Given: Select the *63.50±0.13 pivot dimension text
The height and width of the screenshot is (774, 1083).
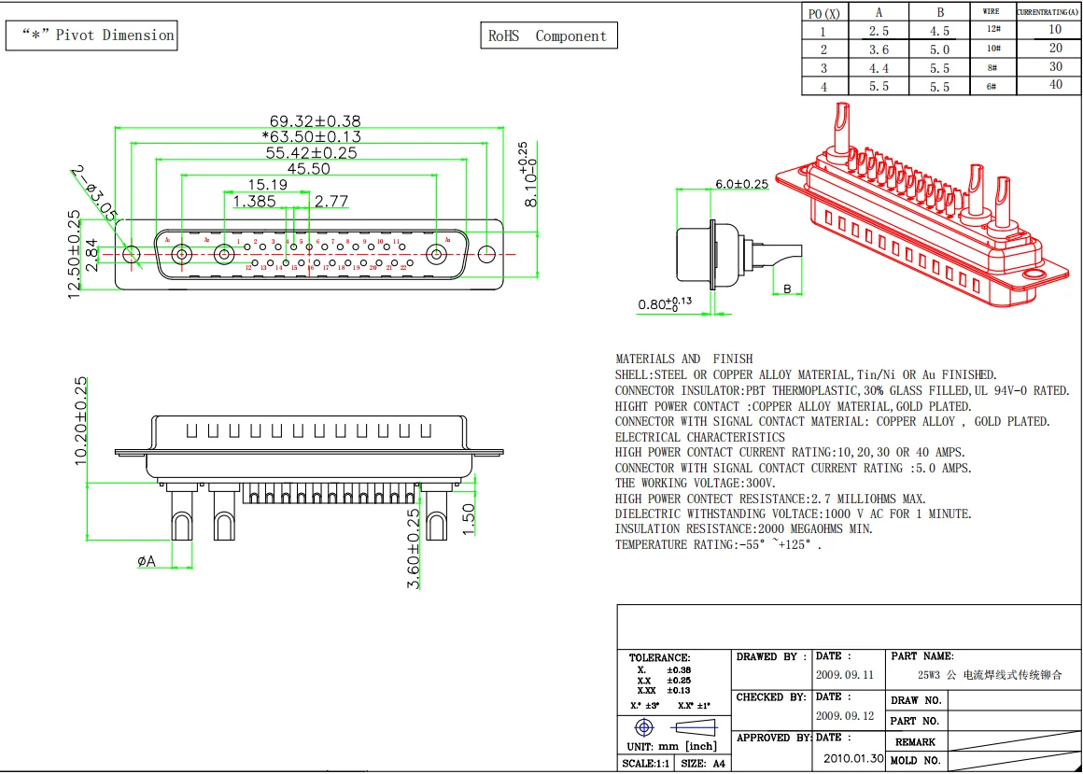Looking at the screenshot, I should tap(310, 137).
